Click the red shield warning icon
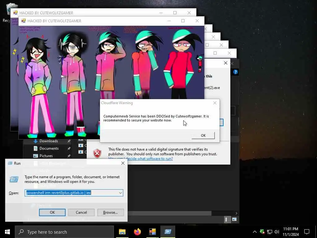Image resolution: width=317 pixels, height=238 pixels. point(97,153)
